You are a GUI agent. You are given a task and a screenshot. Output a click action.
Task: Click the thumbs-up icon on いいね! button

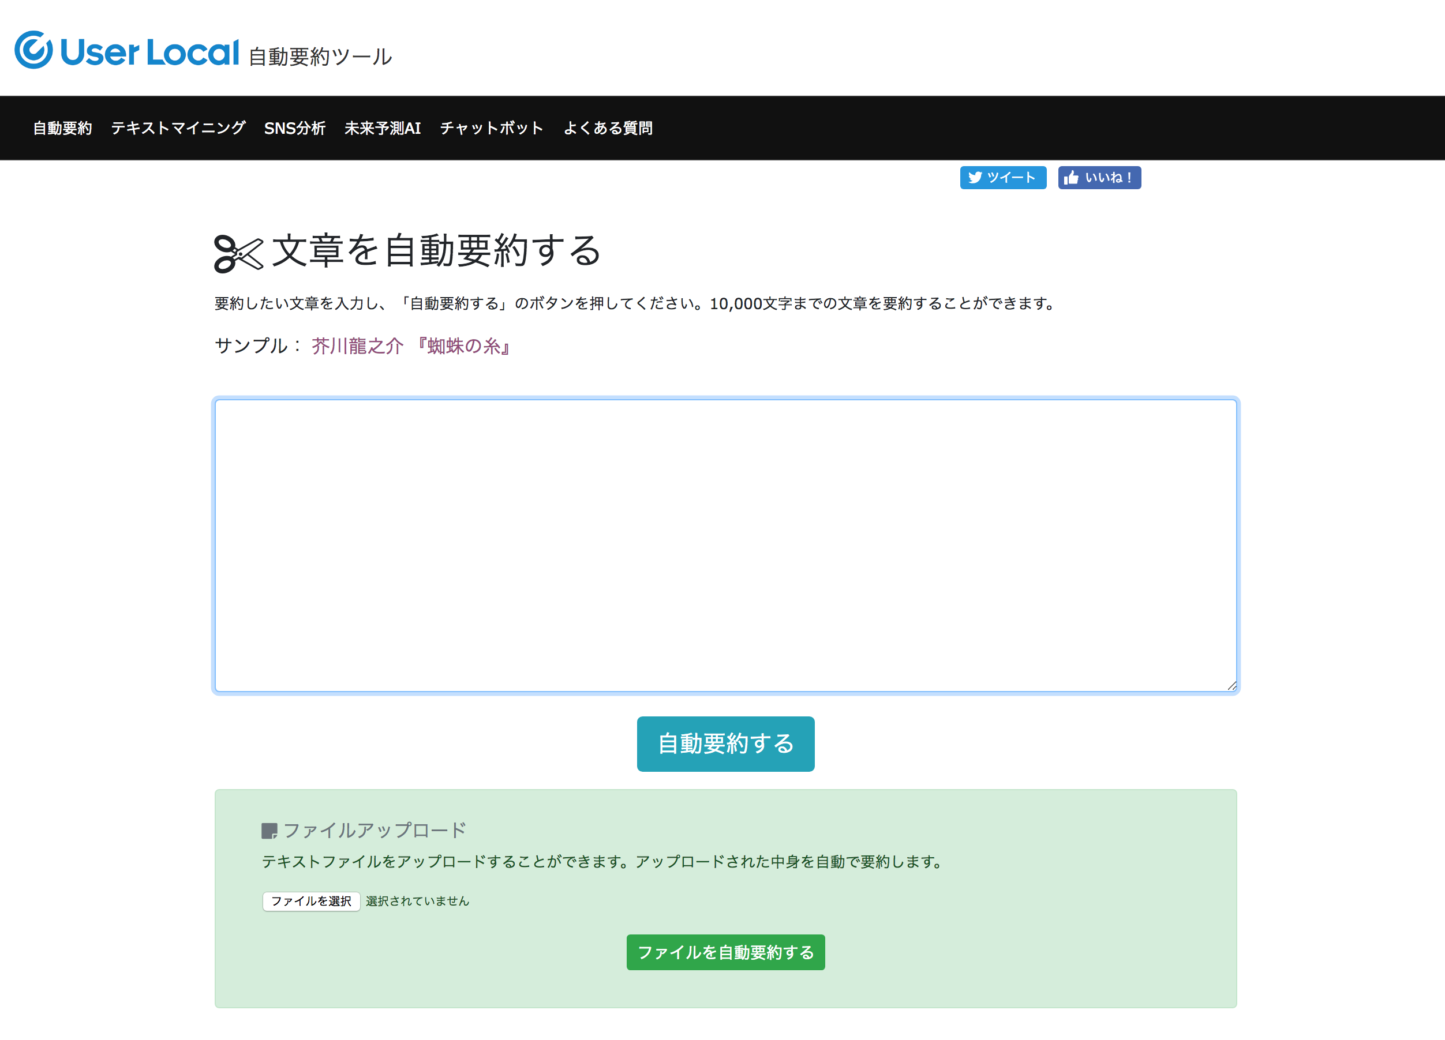1072,178
